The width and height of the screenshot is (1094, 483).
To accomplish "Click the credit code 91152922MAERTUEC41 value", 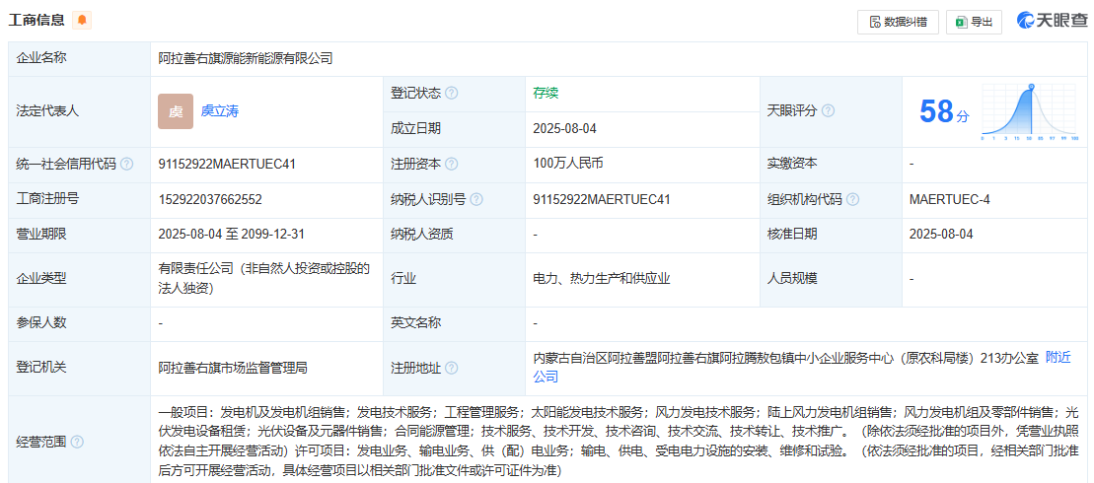I will (227, 165).
